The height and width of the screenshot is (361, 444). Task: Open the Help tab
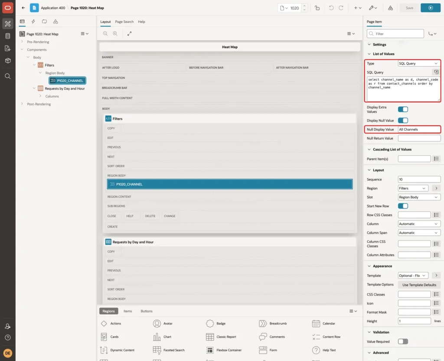[141, 22]
